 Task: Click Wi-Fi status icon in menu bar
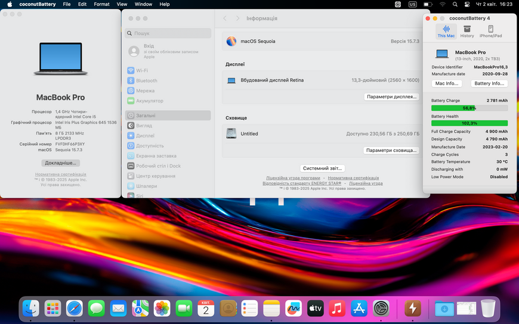click(x=442, y=4)
